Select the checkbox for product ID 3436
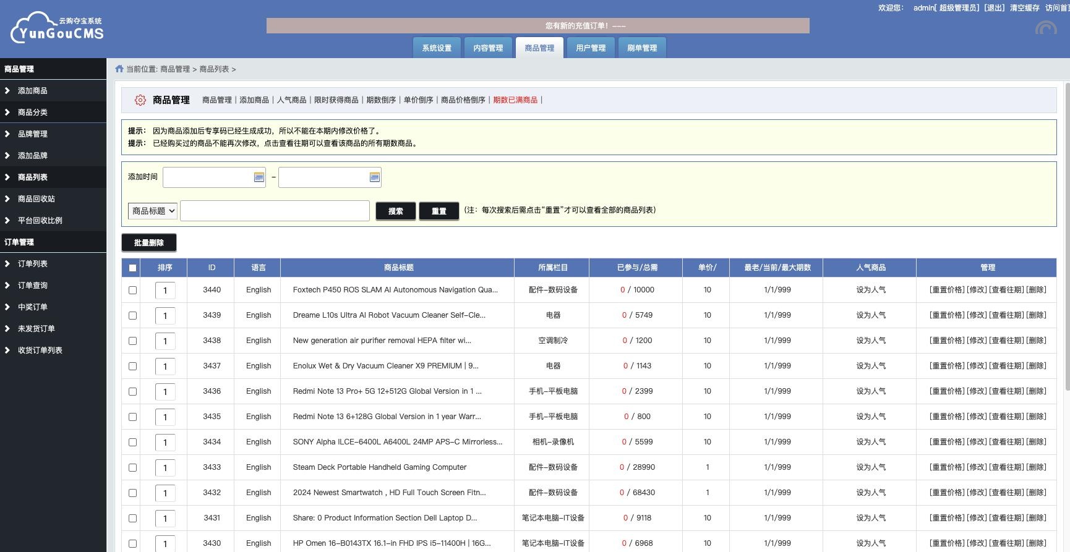The image size is (1070, 552). click(x=132, y=392)
